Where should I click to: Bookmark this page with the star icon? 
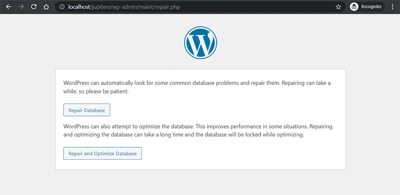click(x=339, y=7)
